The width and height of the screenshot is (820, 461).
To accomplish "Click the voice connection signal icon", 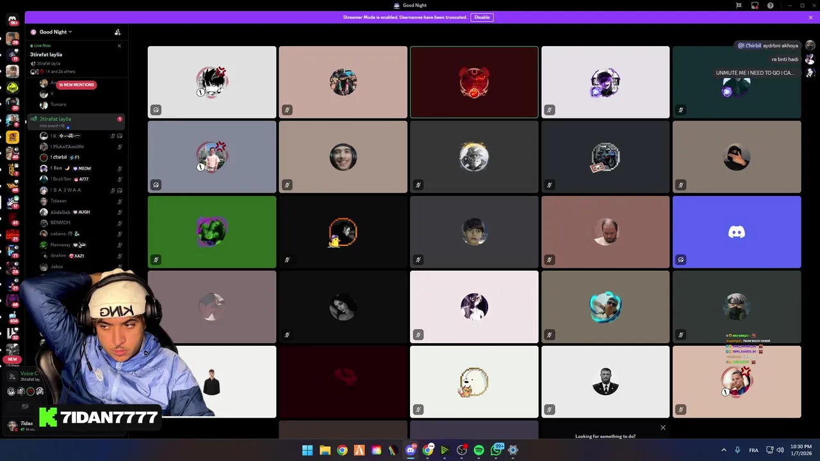I will (x=12, y=376).
